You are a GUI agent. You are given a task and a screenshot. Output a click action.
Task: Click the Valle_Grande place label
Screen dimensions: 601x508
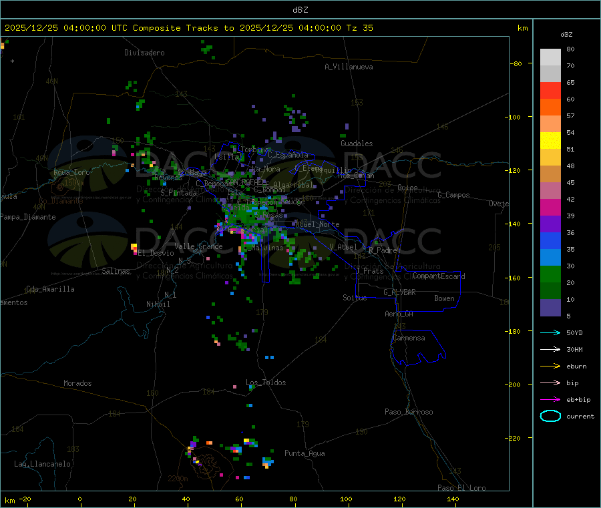(x=198, y=246)
